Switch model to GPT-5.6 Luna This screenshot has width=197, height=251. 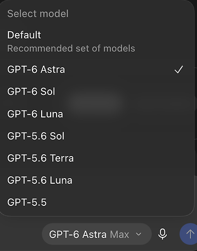tap(97, 180)
